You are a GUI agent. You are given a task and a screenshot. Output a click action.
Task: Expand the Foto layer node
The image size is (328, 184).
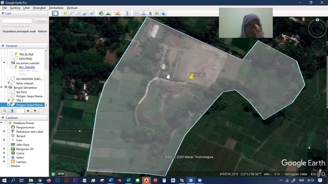click(4, 140)
